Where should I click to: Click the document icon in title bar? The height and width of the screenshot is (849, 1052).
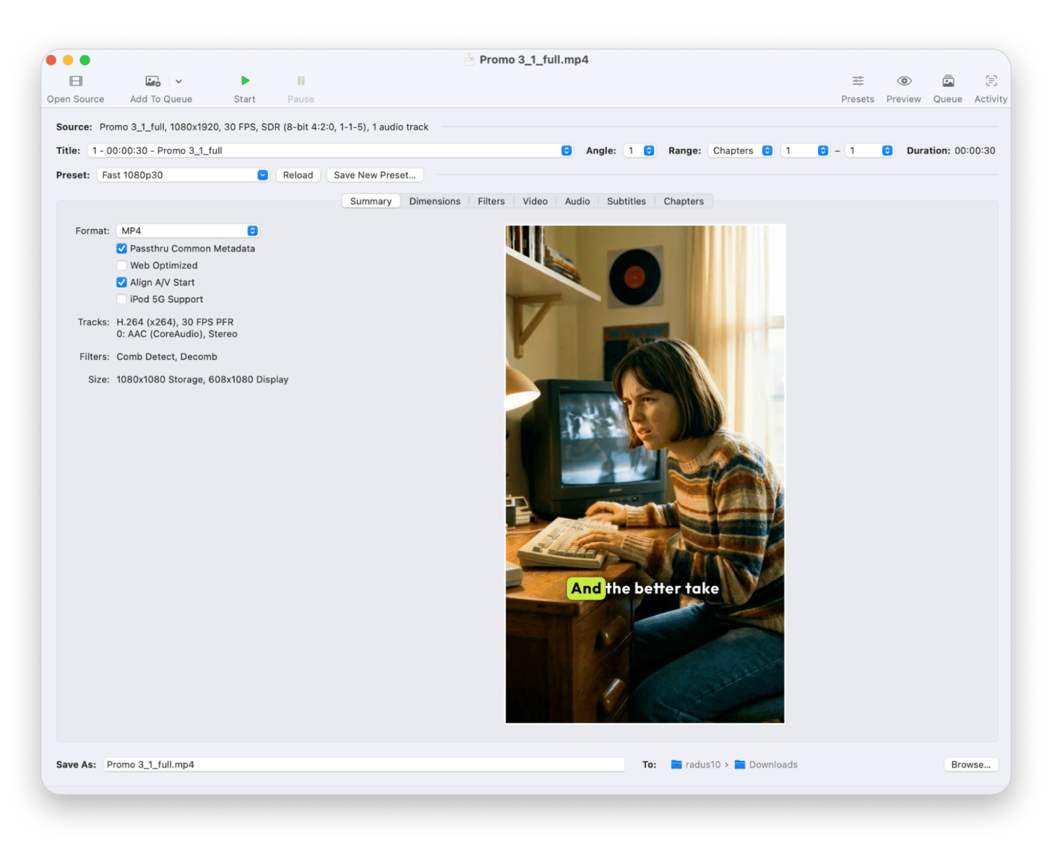pos(469,59)
